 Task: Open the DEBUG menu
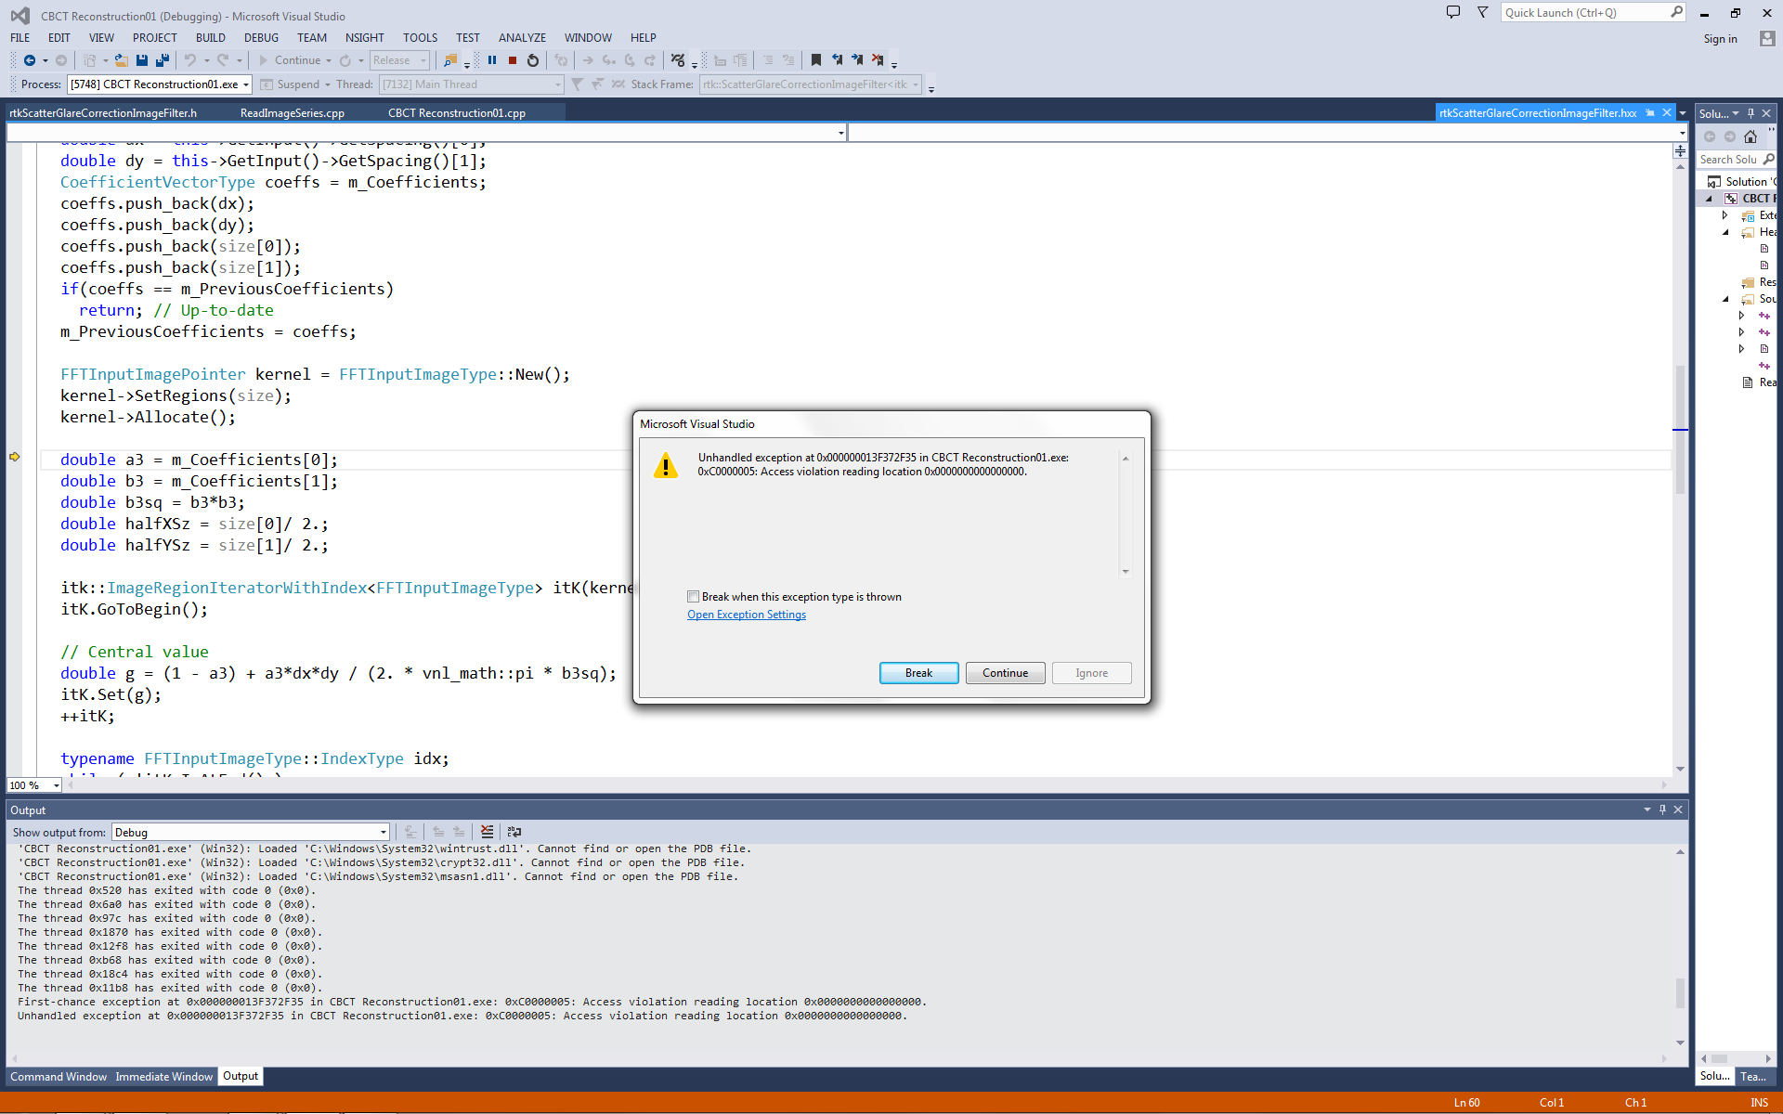261,38
